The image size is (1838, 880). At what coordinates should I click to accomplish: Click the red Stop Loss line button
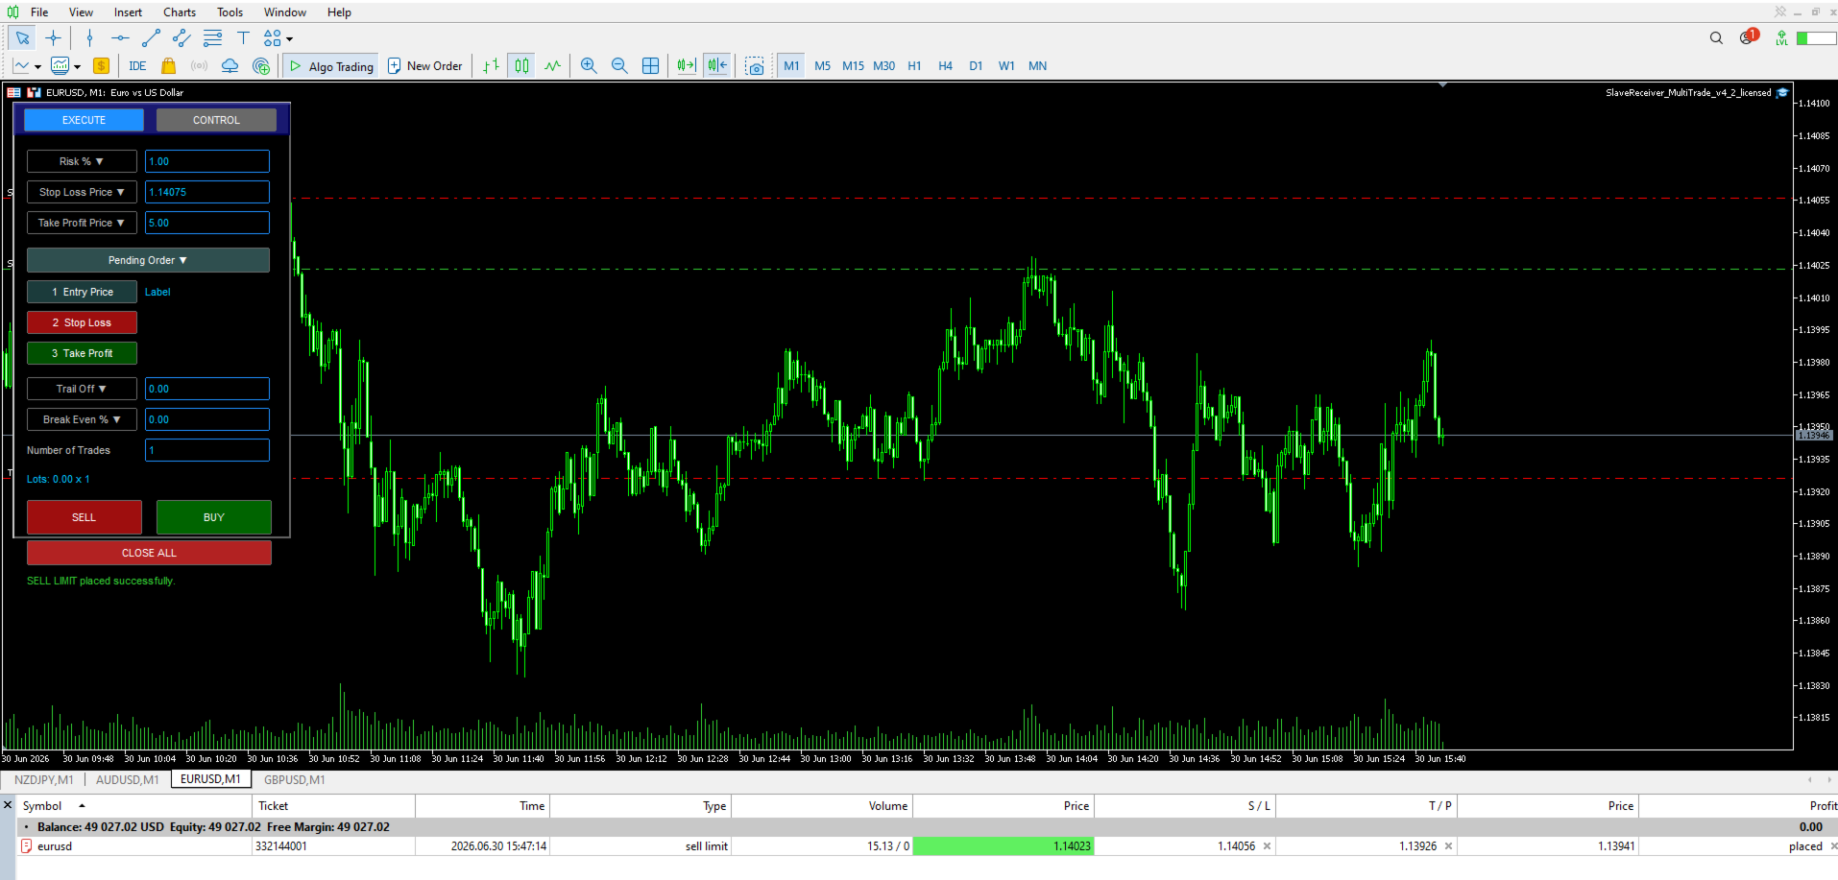coord(82,322)
